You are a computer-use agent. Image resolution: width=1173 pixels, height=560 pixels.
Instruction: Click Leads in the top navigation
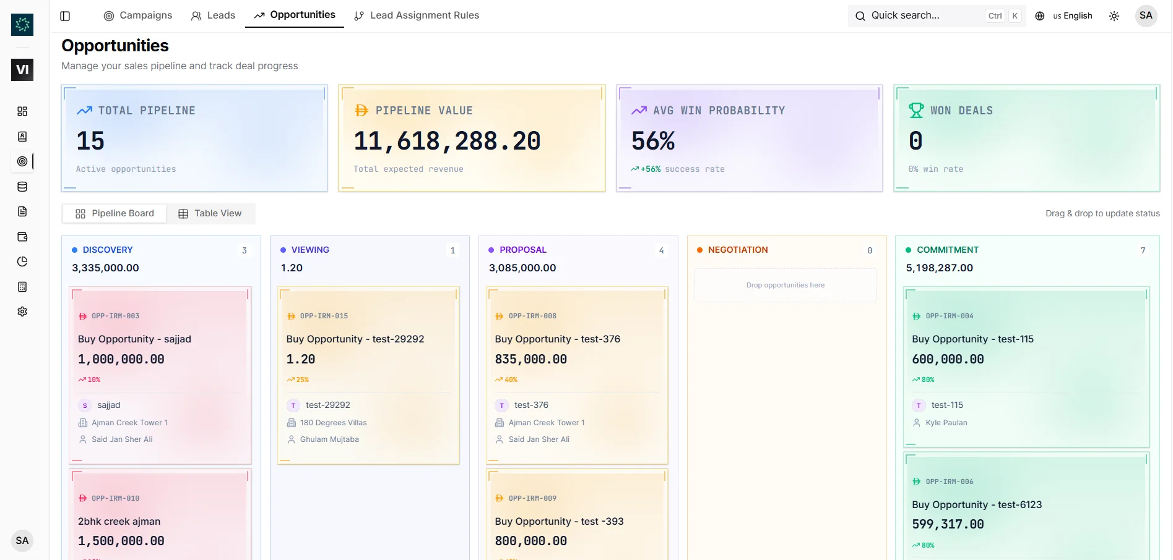click(x=213, y=15)
